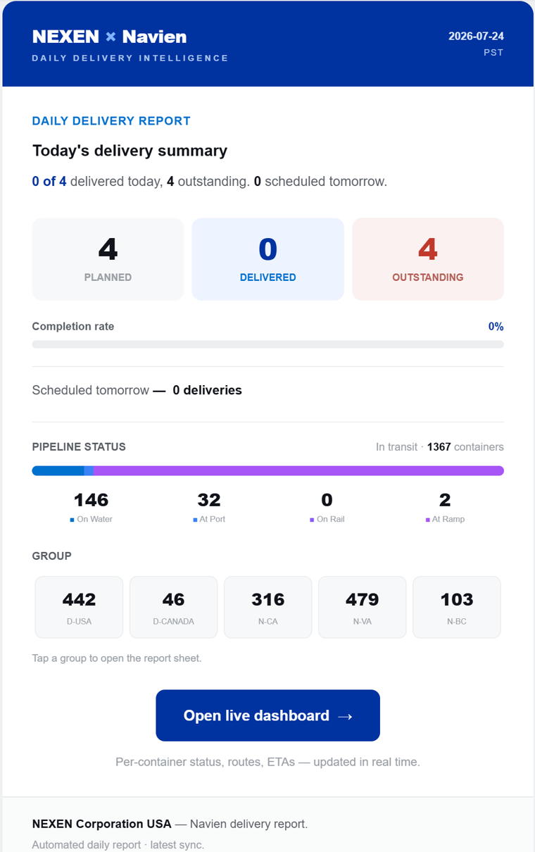Viewport: 535px width, 852px height.
Task: Click the At Port legend marker
Action: pyautogui.click(x=195, y=520)
